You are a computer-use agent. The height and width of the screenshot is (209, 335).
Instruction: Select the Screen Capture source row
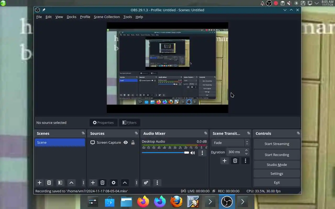[x=113, y=142]
